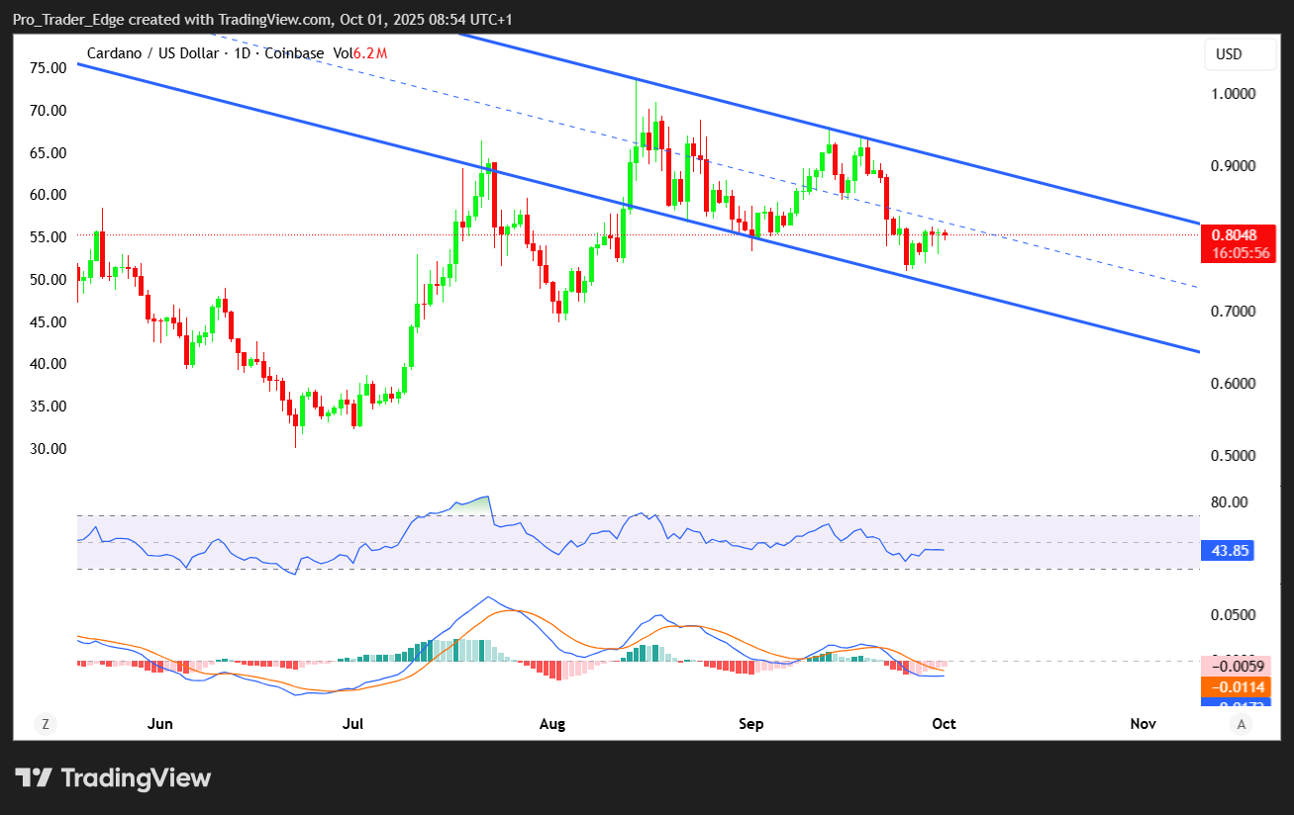Click the Jun label on time axis
Screen dimensions: 1294x815
coord(159,724)
